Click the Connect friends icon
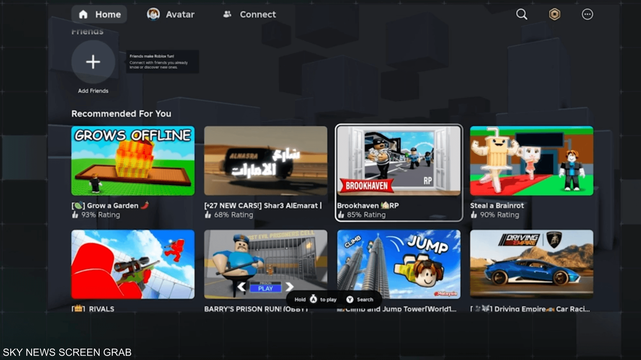641x360 pixels. (228, 14)
